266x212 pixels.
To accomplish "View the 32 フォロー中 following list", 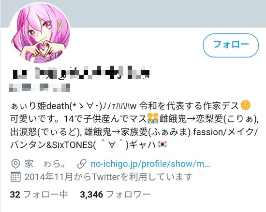I will point(39,195).
